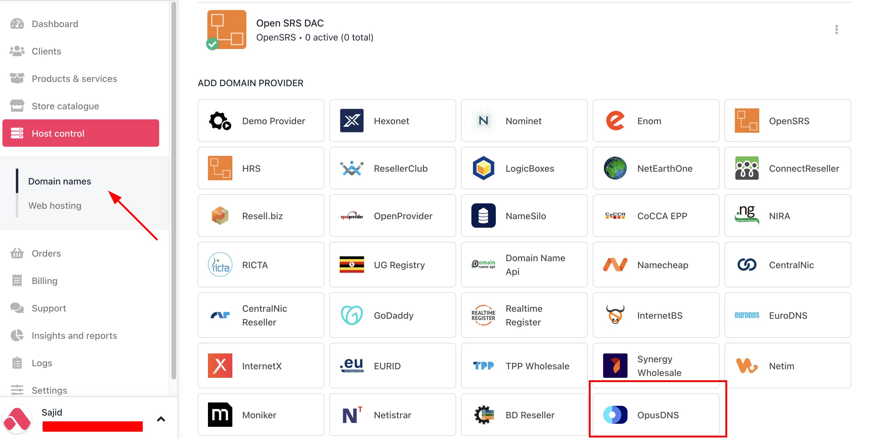Open Web hosting submenu item
869x439 pixels.
point(55,205)
